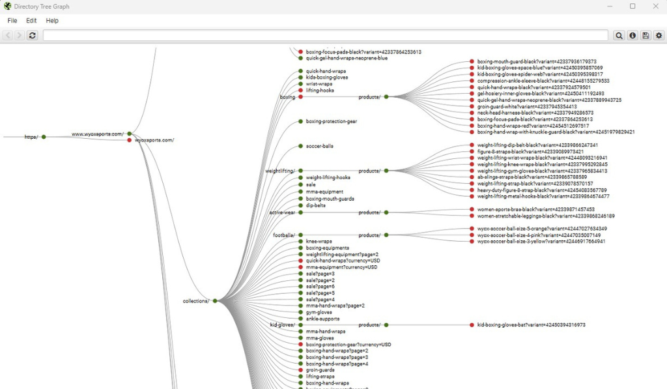667x389 pixels.
Task: Click the search magnifier icon
Action: tap(619, 35)
